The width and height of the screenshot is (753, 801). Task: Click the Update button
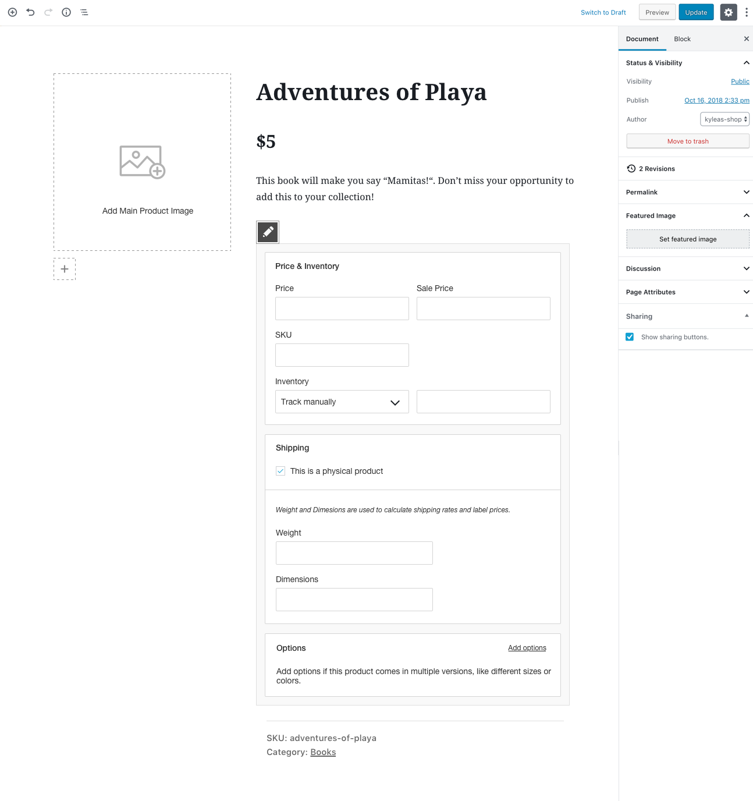696,12
